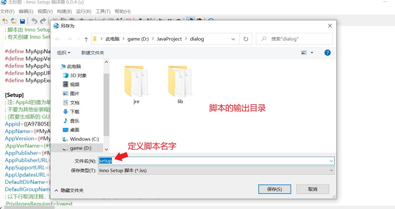Click JavaProject in the breadcrumb path
This screenshot has width=395, height=209.
(x=169, y=39)
